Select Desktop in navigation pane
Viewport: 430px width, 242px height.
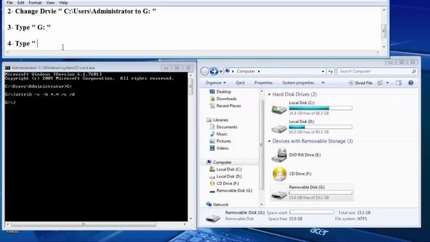pyautogui.click(x=220, y=91)
